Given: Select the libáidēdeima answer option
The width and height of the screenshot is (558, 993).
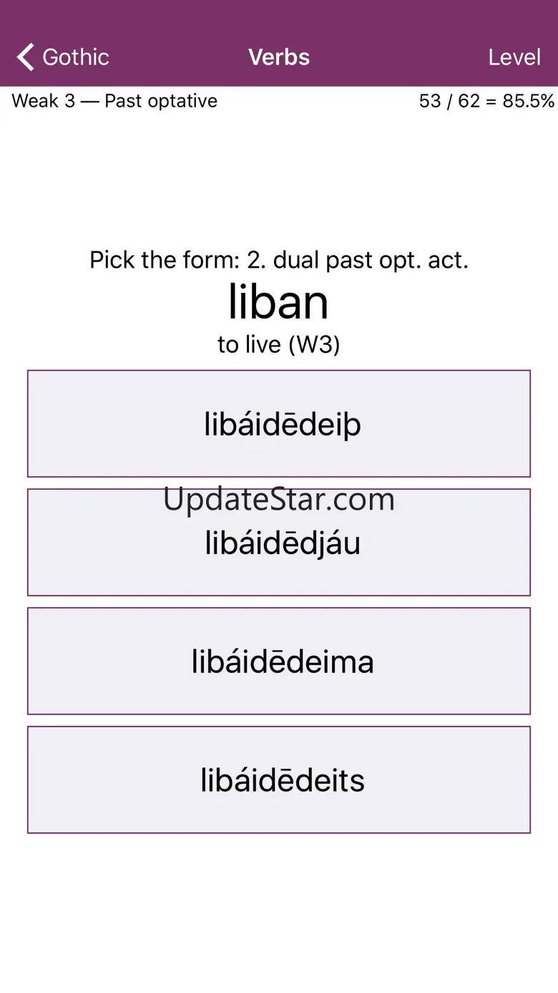Looking at the screenshot, I should pos(279,662).
